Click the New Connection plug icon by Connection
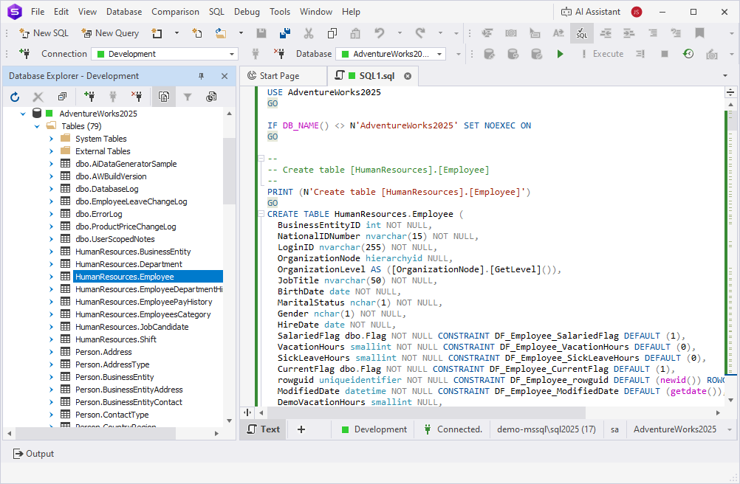740x484 pixels. click(x=24, y=54)
